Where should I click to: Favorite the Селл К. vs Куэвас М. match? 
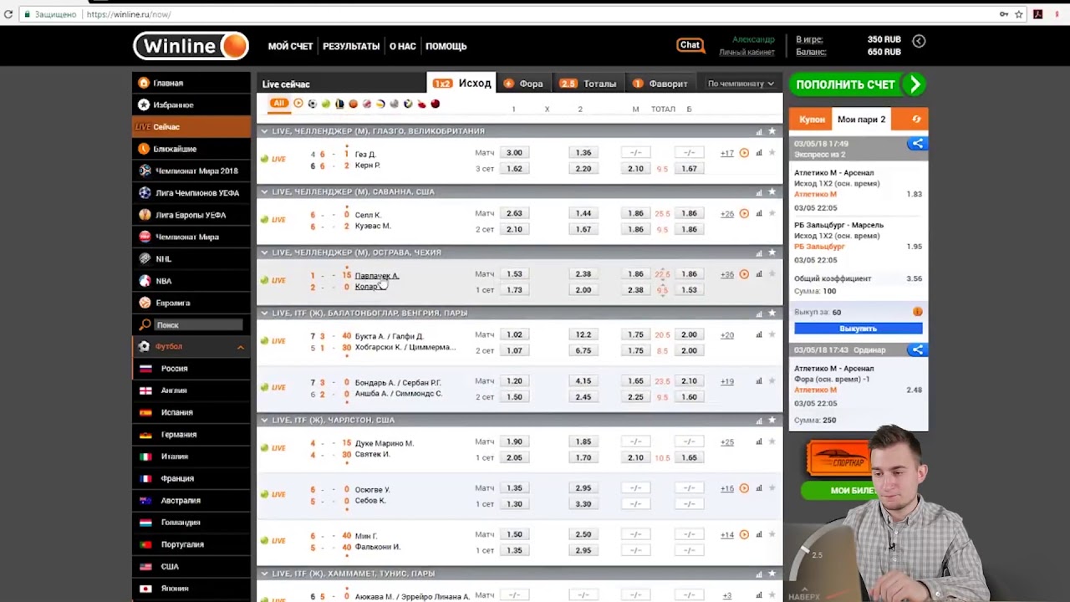click(772, 213)
